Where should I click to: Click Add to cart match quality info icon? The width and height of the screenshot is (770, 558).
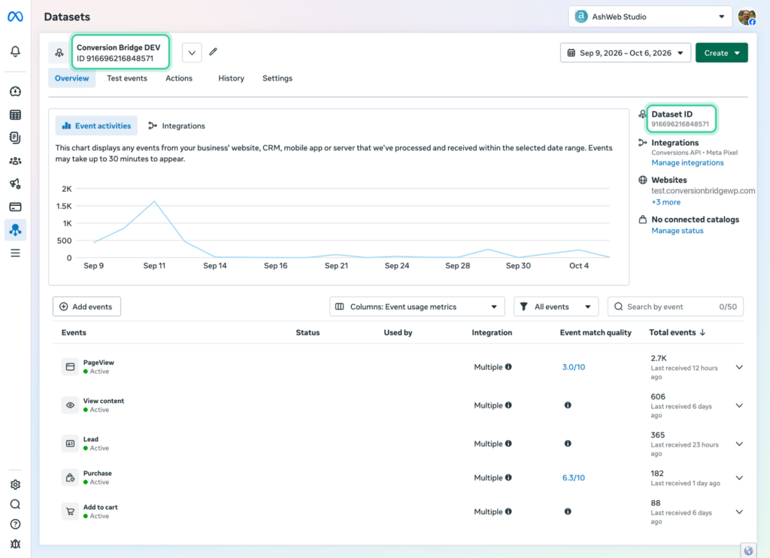pos(568,511)
